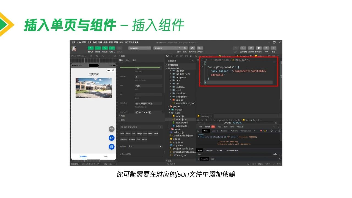Switch to the 样式 tab
Screen dimensions: 352x198
tap(128, 60)
